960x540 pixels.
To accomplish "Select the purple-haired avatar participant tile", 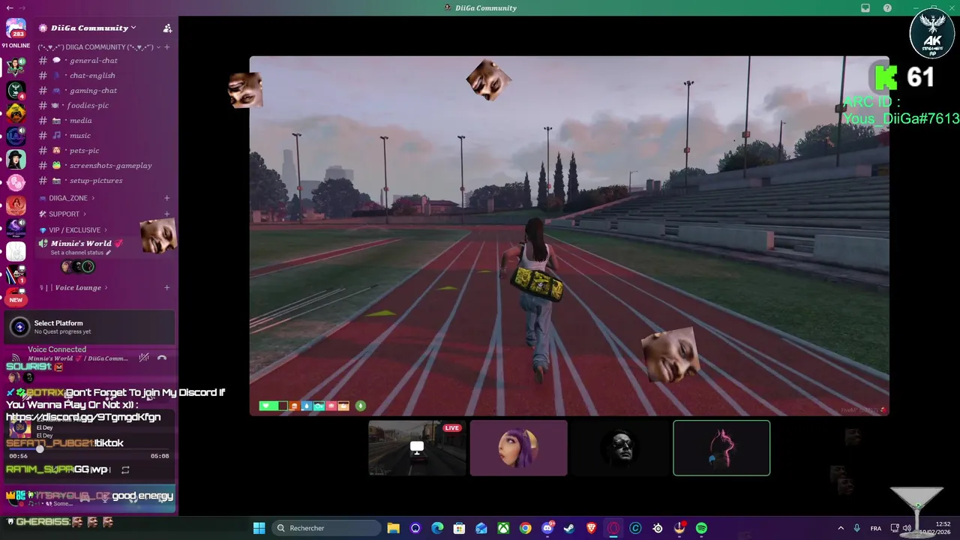I will 518,448.
